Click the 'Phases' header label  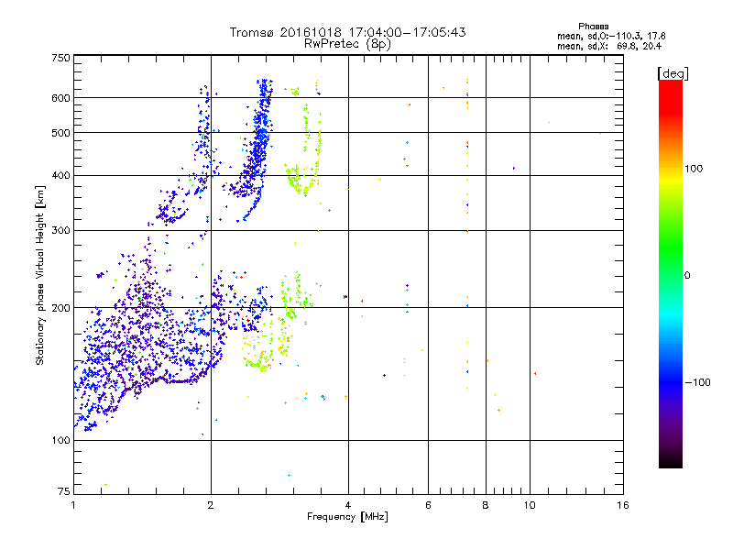[593, 27]
